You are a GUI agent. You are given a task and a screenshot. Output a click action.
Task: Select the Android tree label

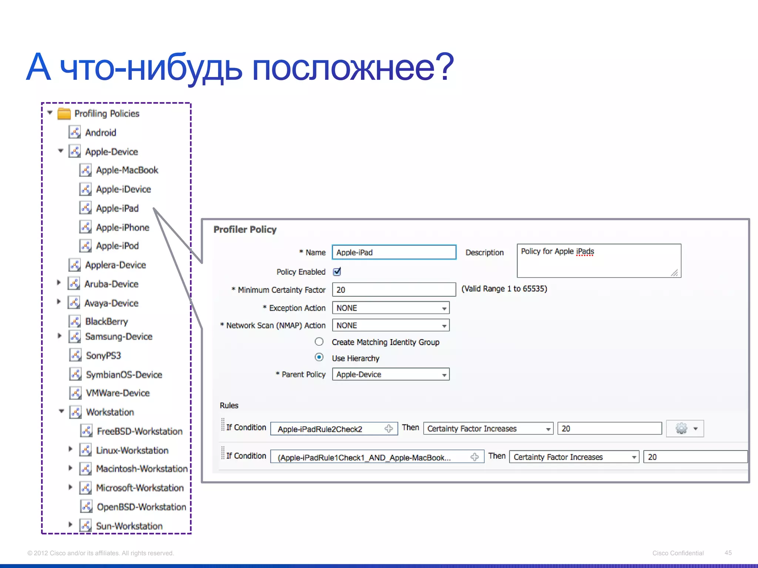(x=101, y=132)
